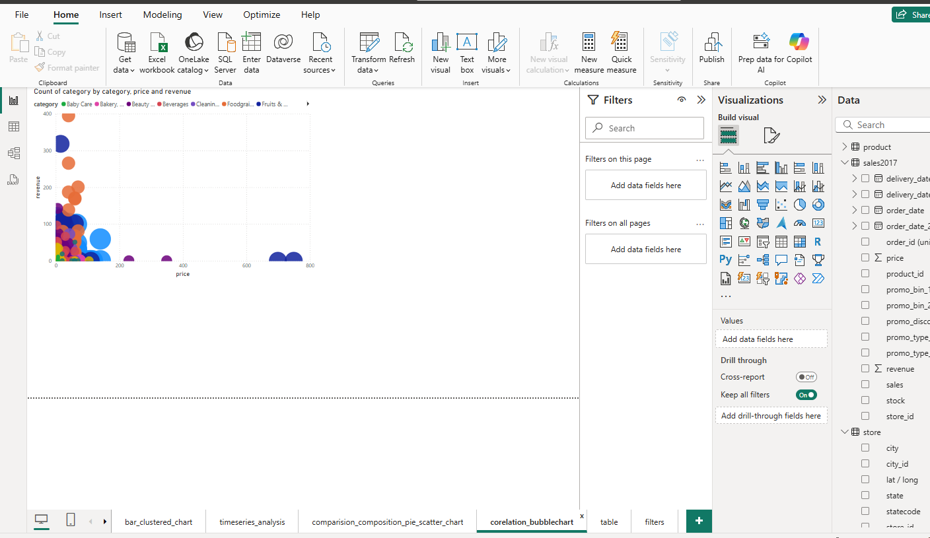The height and width of the screenshot is (538, 930).
Task: Open the Transform data dropdown
Action: point(369,53)
